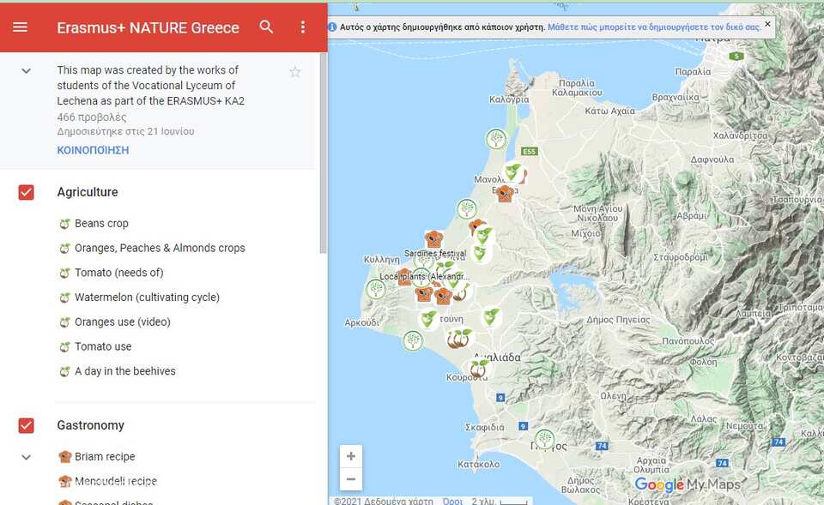Click the Καλόγρια place name on map
The height and width of the screenshot is (505, 824).
coord(509,99)
